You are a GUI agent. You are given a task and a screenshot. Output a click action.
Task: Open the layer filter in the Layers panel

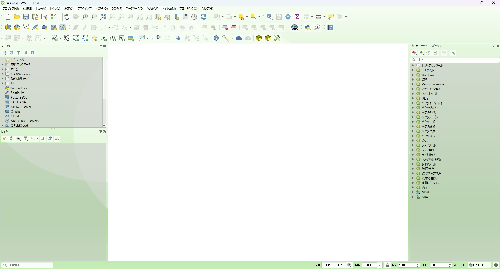tap(26, 139)
